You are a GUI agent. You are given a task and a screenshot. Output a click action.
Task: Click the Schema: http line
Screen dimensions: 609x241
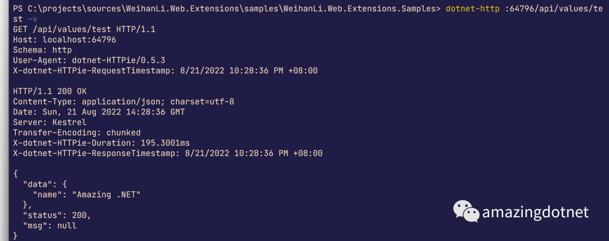(42, 50)
